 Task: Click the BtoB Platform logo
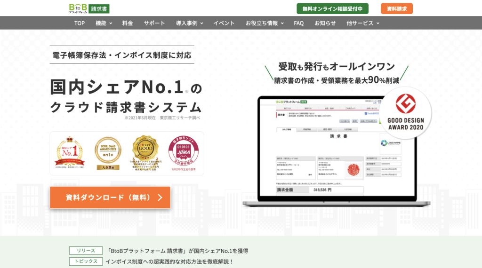coord(78,8)
